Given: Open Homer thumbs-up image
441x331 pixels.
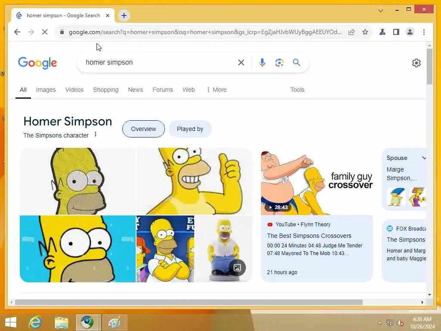Looking at the screenshot, I should coord(194,181).
